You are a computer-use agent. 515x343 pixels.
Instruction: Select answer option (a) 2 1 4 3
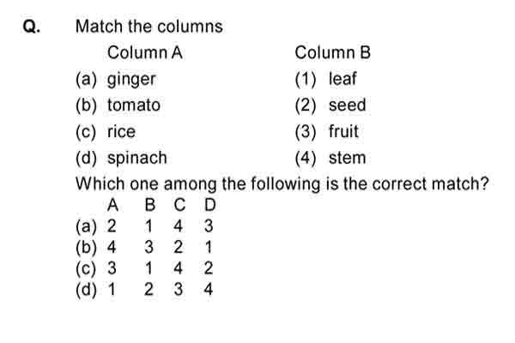click(x=144, y=226)
